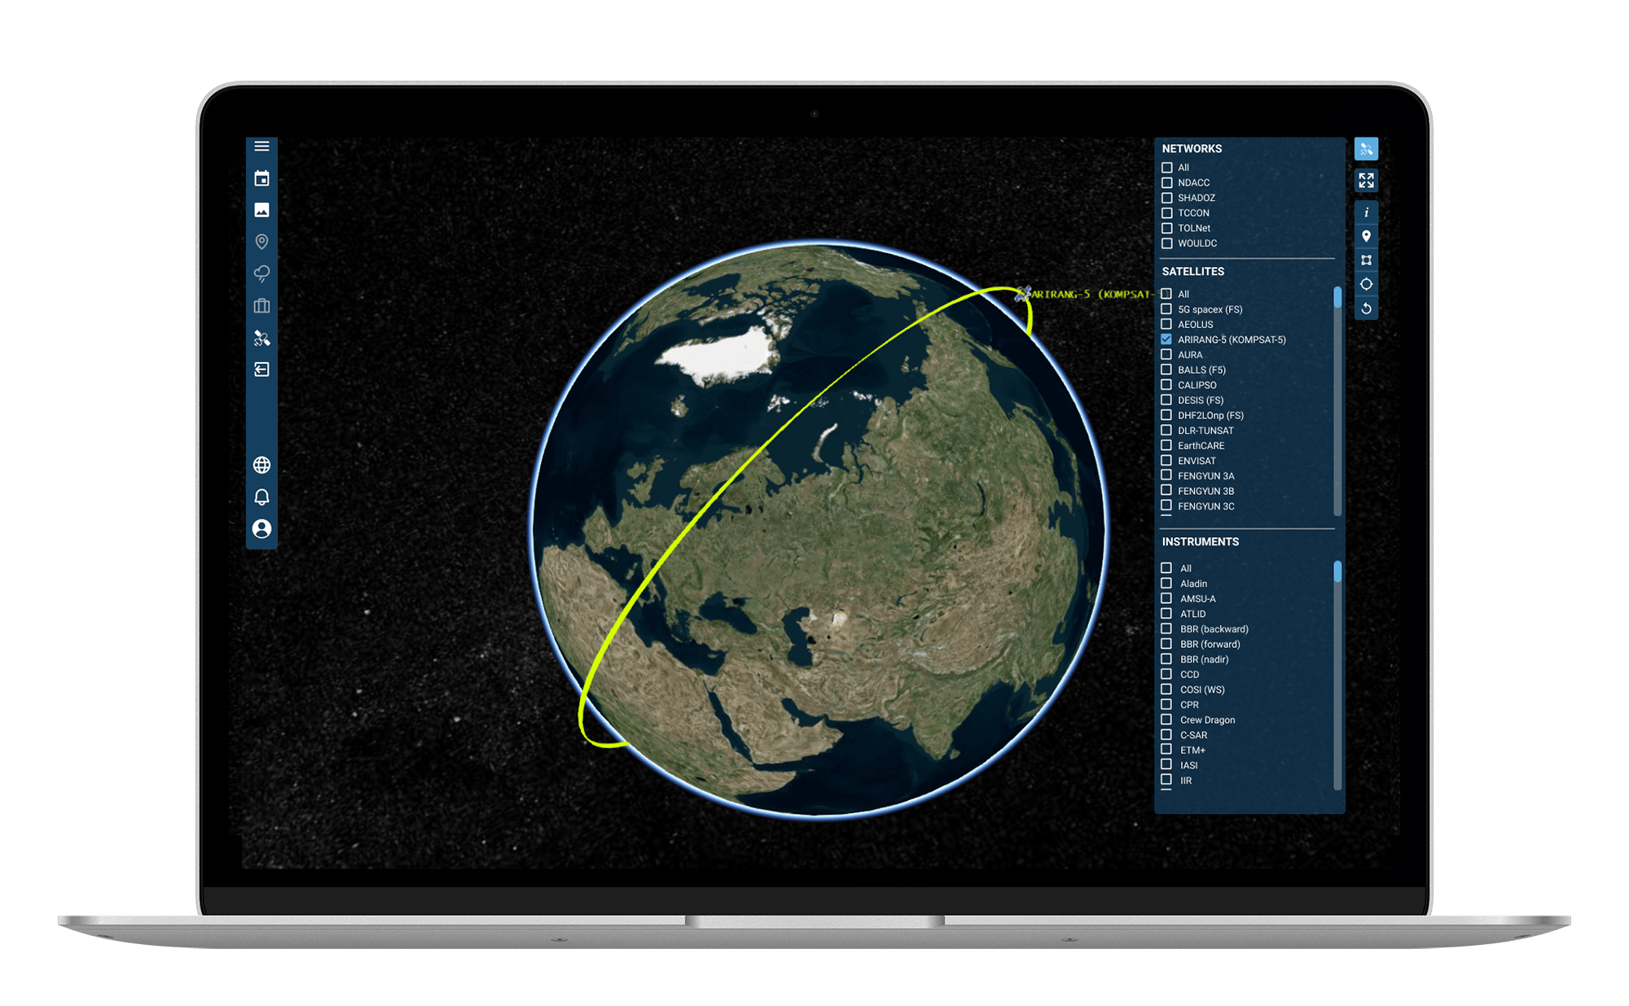Enable the CALIPSO satellite

[x=1166, y=384]
